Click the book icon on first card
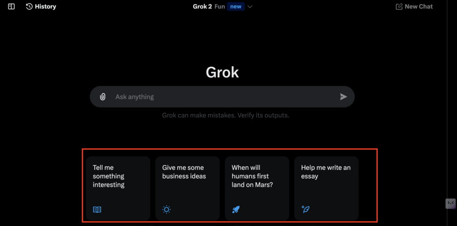This screenshot has width=457, height=226. click(x=97, y=209)
